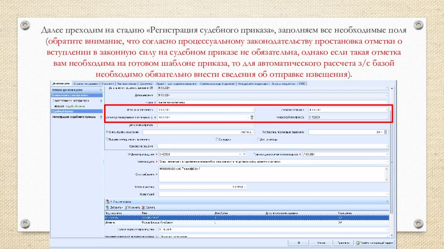
Task: Open the Участники tab
Action: 108,84
